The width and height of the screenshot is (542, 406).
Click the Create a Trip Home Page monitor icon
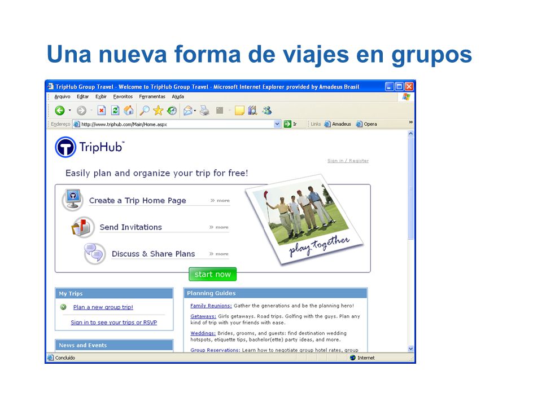coord(73,200)
